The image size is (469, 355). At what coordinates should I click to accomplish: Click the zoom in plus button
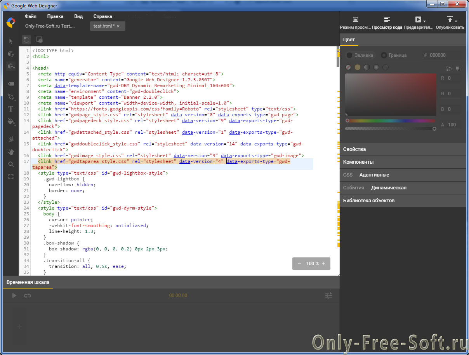point(323,264)
